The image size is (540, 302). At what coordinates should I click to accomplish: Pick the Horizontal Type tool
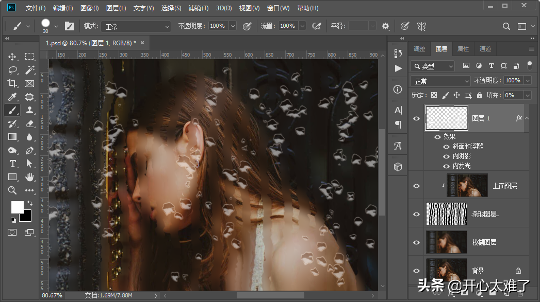(x=12, y=164)
